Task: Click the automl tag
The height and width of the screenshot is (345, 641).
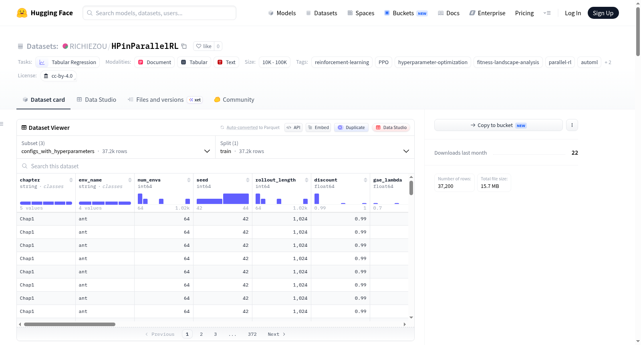Action: tap(589, 62)
